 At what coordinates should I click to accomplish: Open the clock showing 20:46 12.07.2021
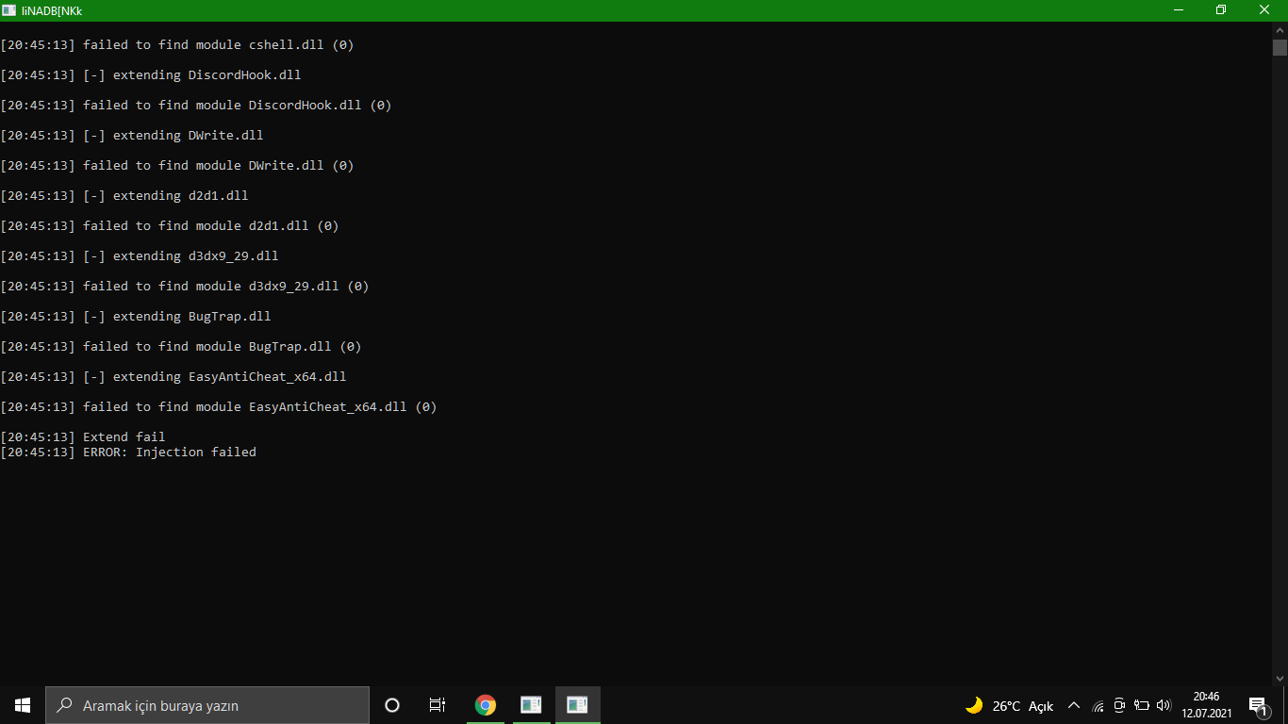(x=1206, y=705)
